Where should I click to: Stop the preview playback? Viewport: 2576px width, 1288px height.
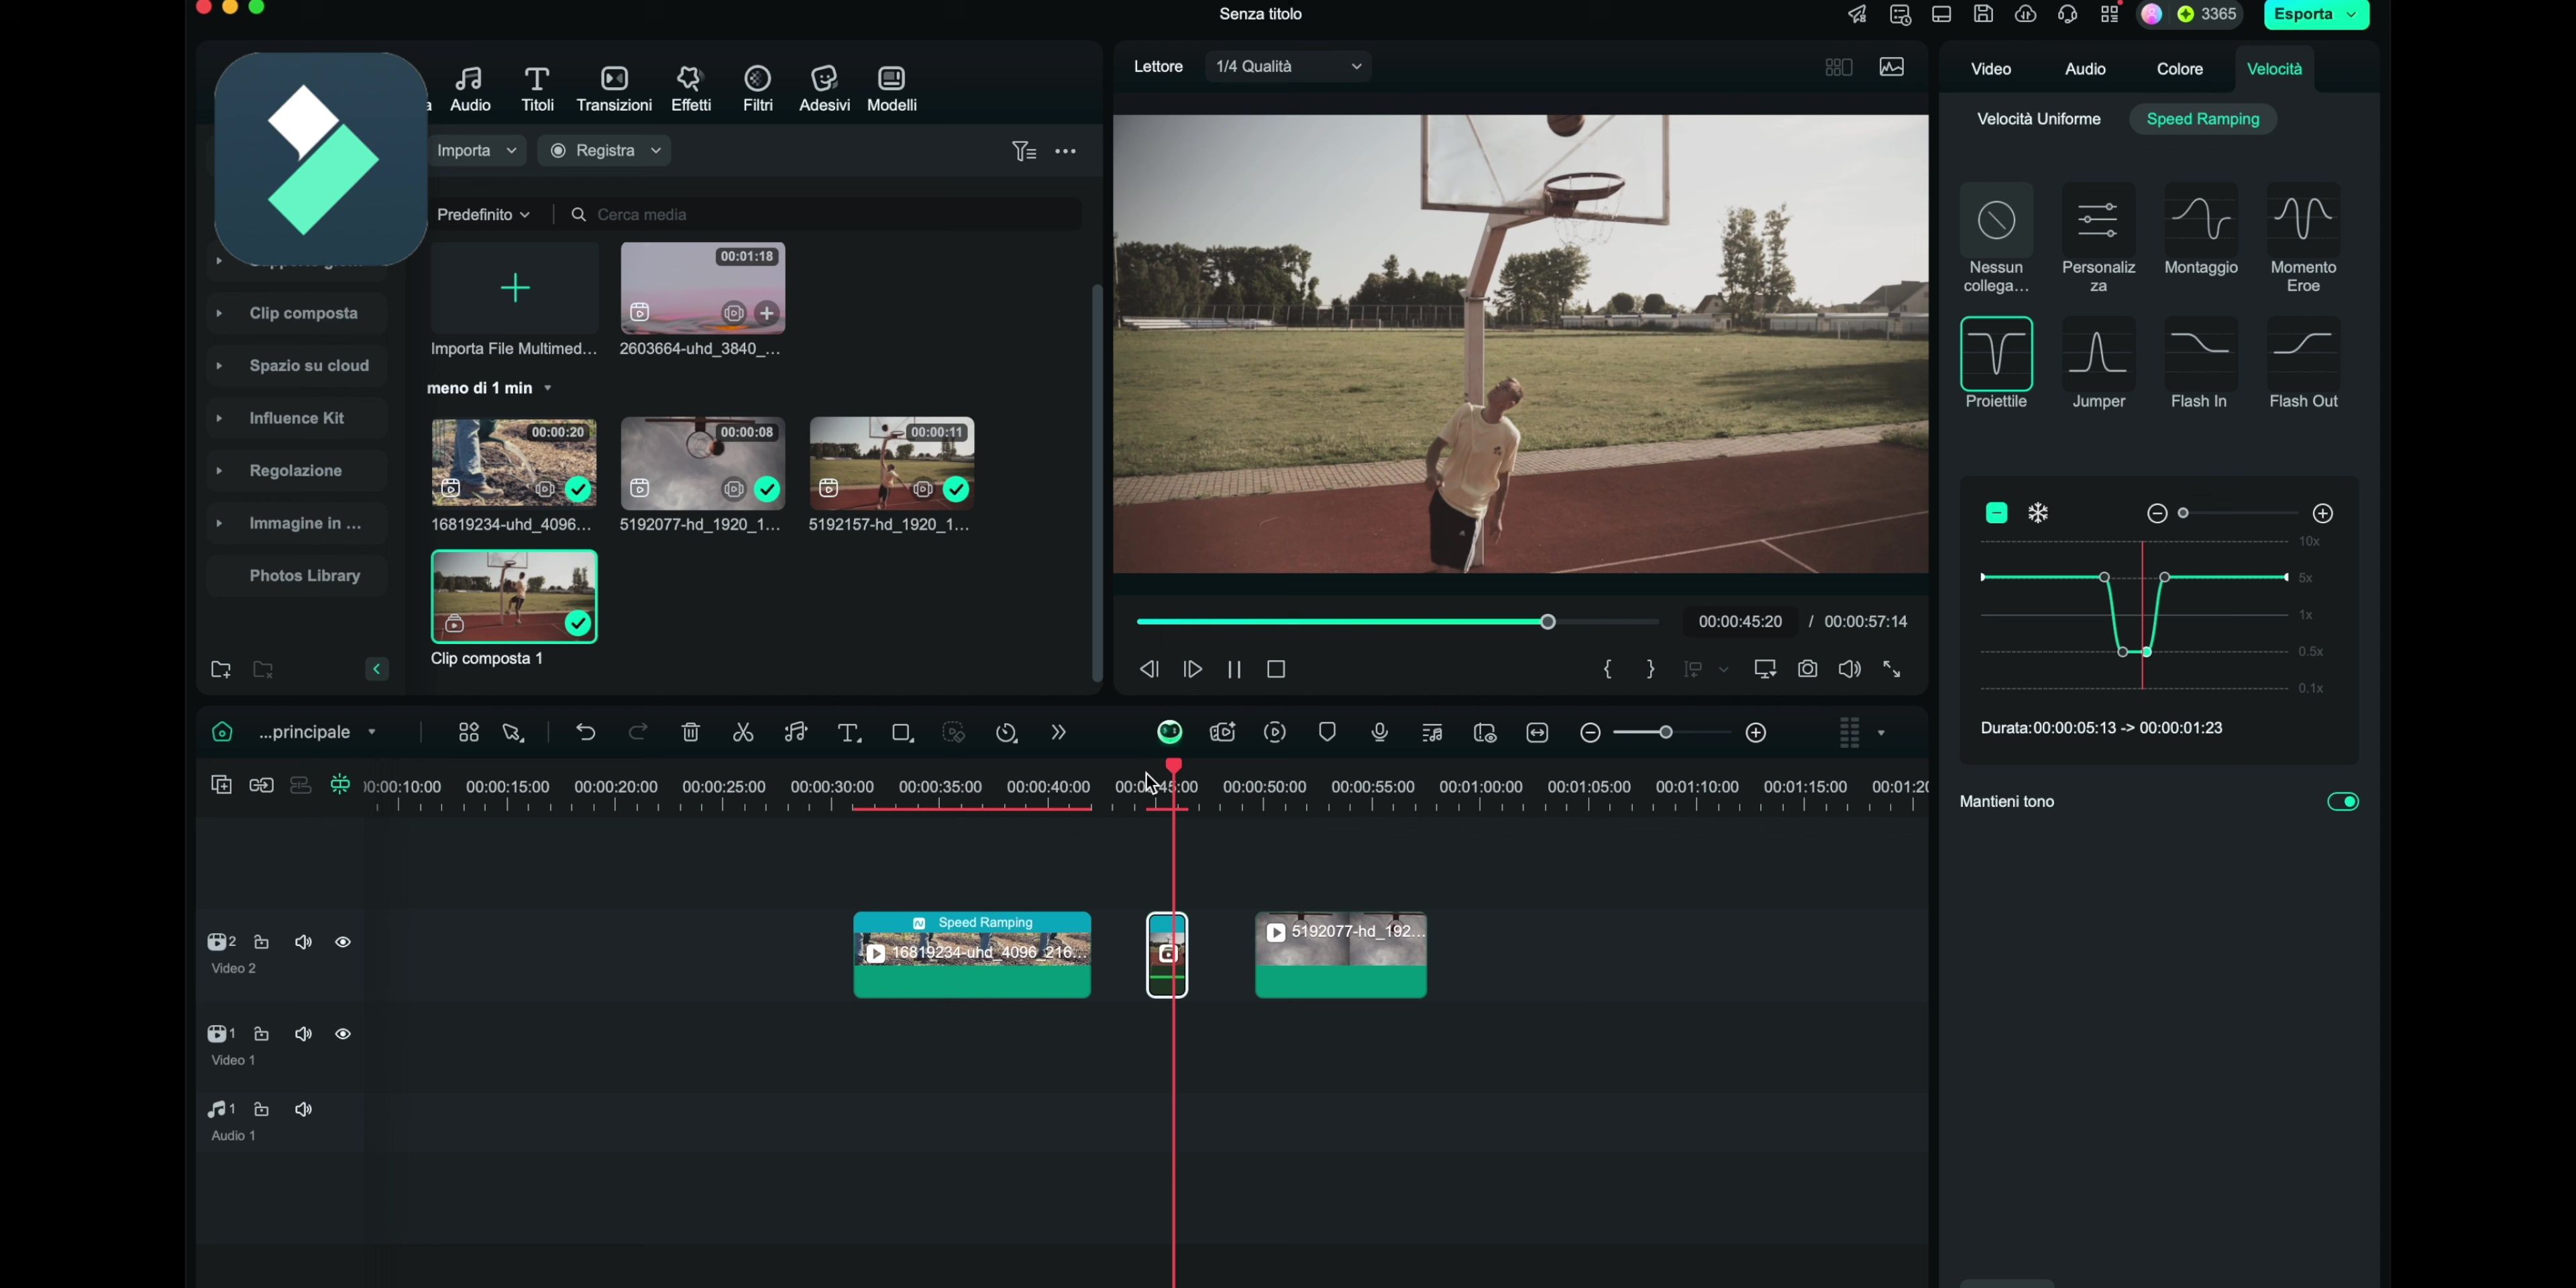coord(1275,670)
